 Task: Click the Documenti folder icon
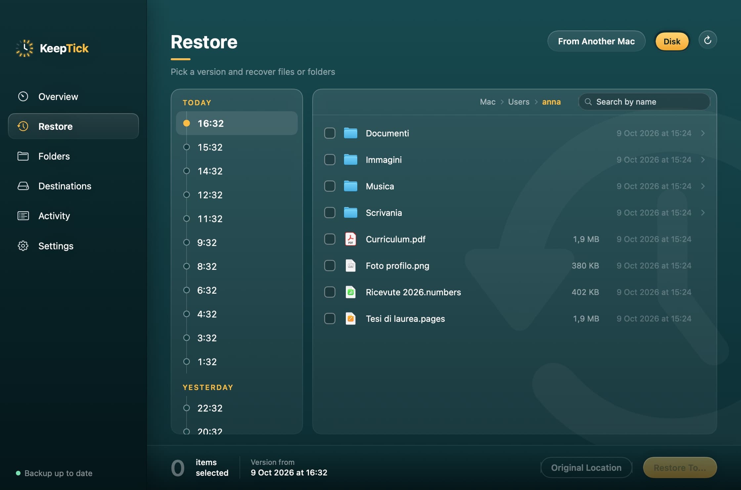click(x=350, y=133)
